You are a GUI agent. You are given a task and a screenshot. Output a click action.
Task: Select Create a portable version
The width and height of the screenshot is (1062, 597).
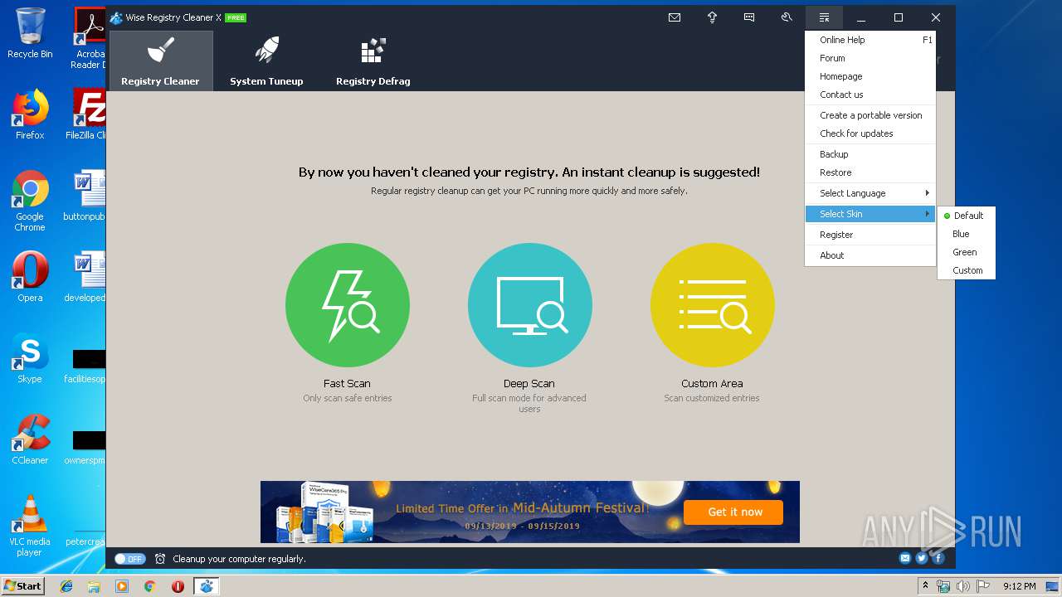click(870, 115)
